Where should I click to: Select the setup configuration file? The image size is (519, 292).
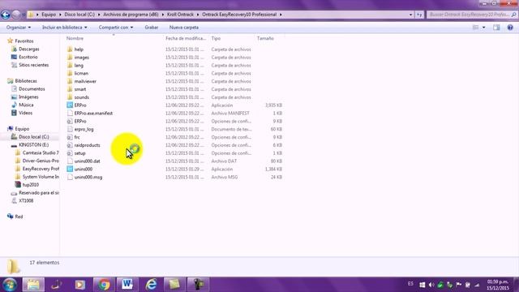click(79, 153)
